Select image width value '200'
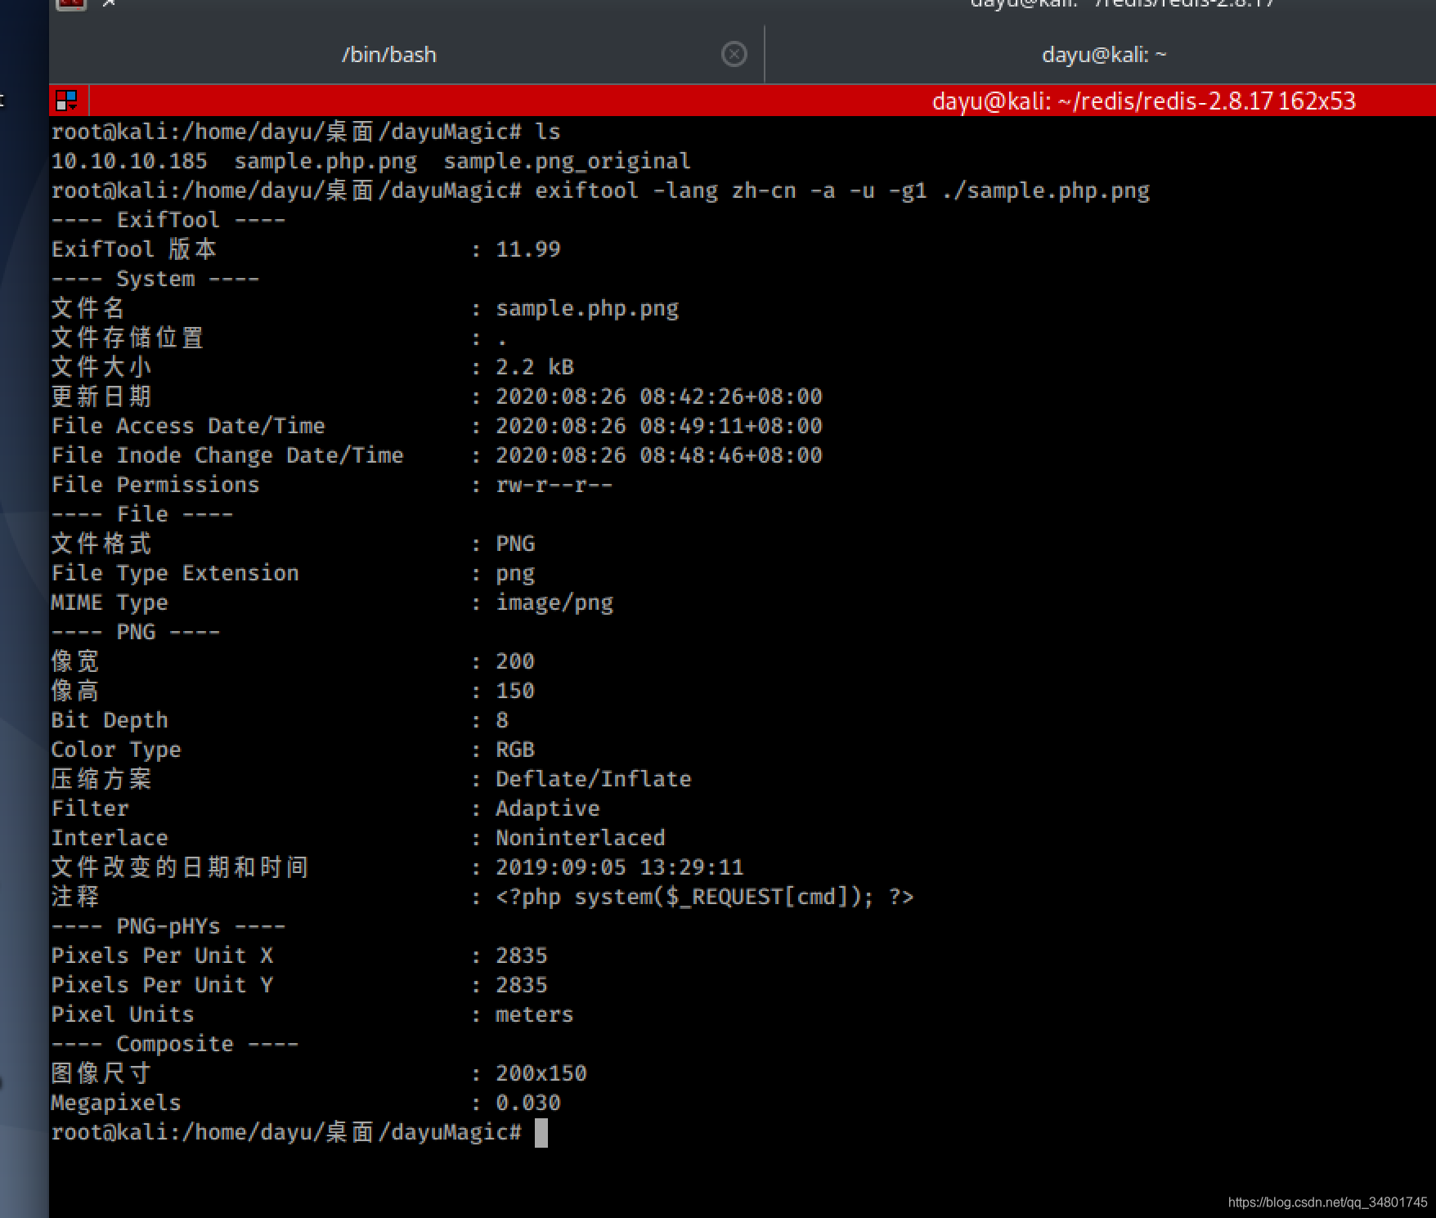This screenshot has height=1218, width=1436. click(x=515, y=661)
